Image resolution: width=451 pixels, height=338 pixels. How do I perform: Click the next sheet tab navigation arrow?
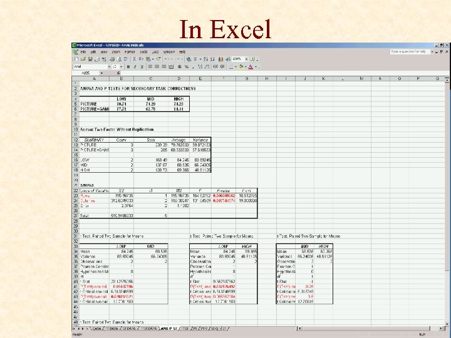point(83,328)
